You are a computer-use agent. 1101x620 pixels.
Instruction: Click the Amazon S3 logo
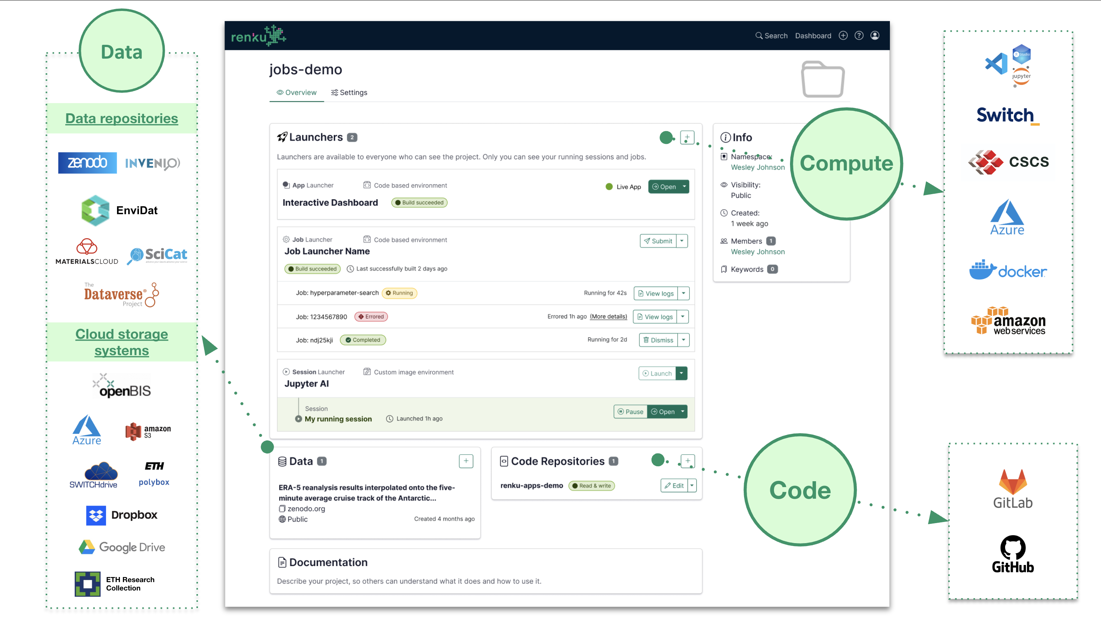pyautogui.click(x=148, y=431)
